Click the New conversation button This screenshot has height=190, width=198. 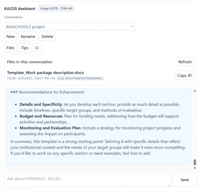point(11,36)
